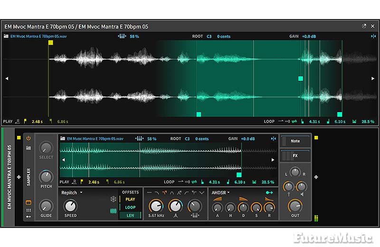Screen dimensions: 380x247
Task: Select the LOOP offsets tab
Action: click(x=130, y=208)
